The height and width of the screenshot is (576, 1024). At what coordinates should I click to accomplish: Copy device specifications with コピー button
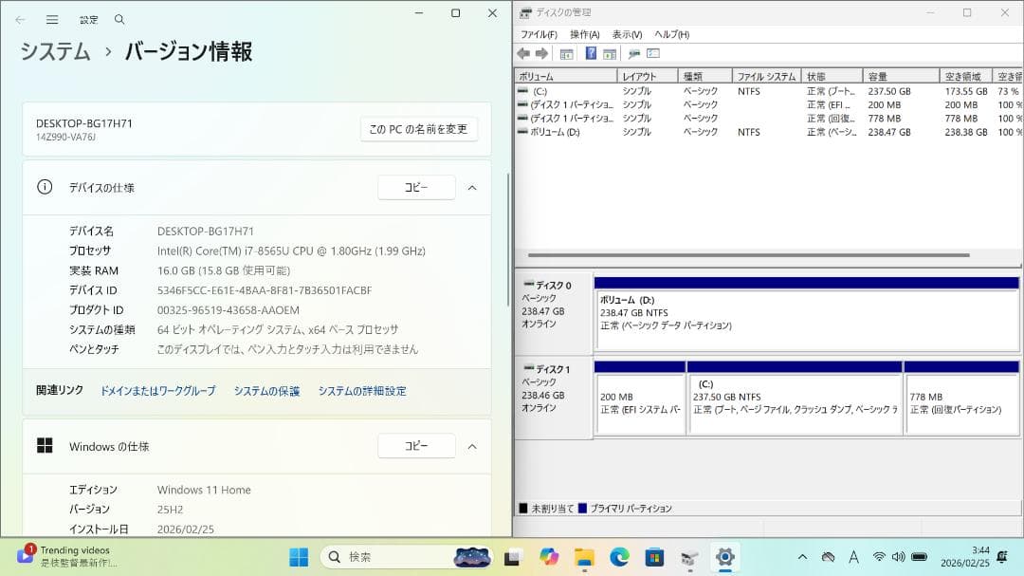pyautogui.click(x=416, y=188)
